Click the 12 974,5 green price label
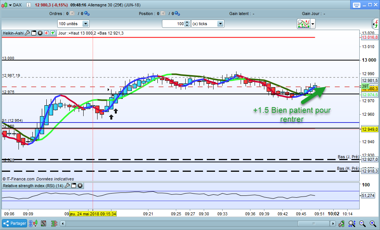The height and width of the screenshot is (230, 380). (x=369, y=95)
